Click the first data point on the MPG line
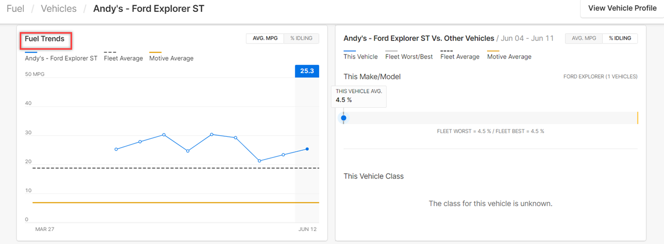This screenshot has height=244, width=664. pos(116,149)
